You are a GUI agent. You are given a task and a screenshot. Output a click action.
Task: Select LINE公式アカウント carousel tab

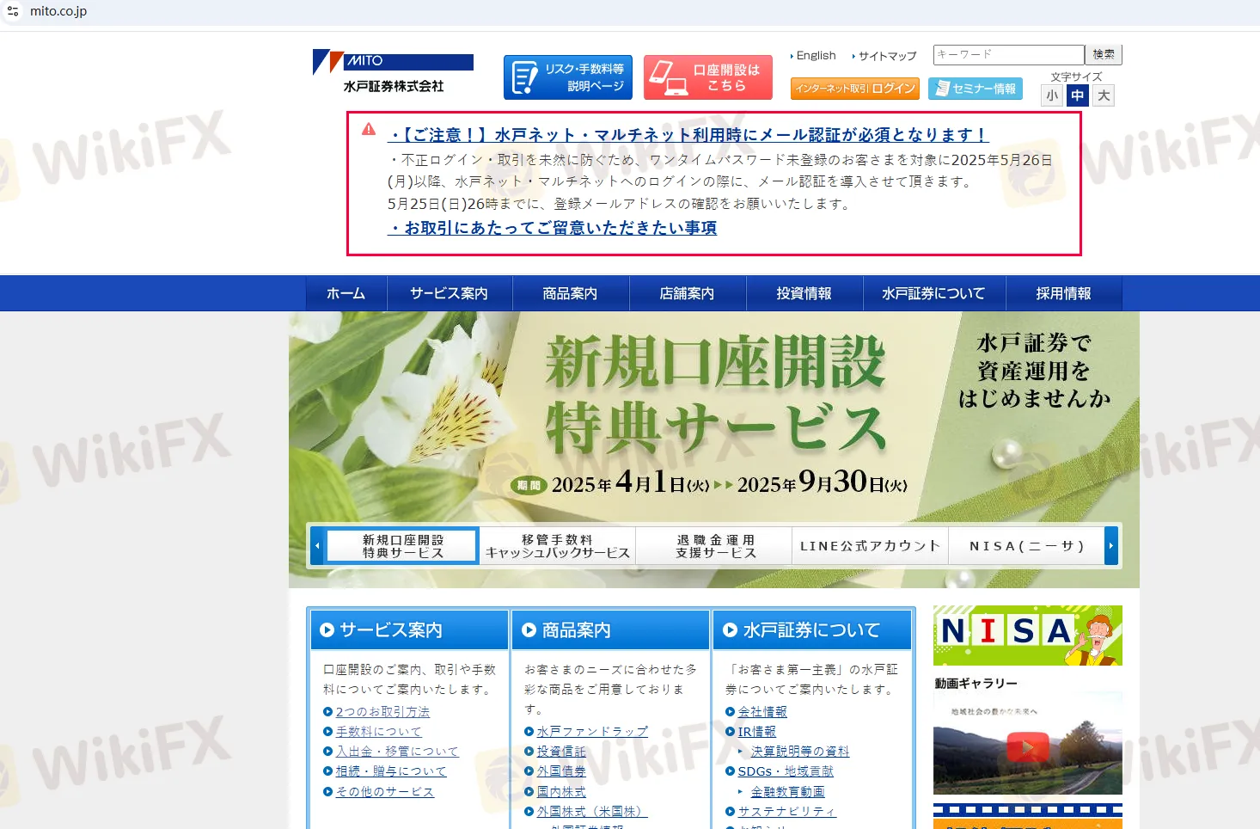[870, 546]
